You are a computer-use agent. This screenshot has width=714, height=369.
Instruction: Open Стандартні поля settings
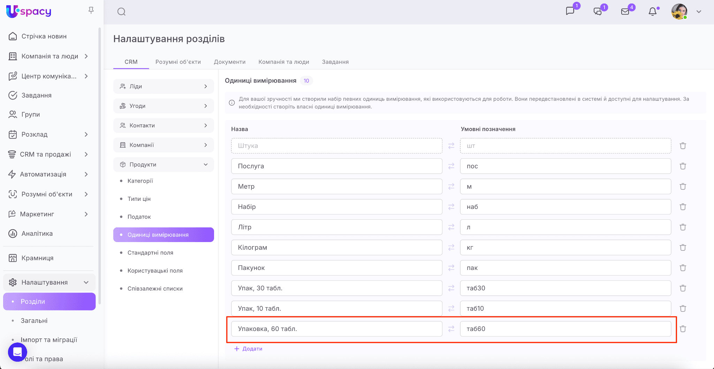click(x=150, y=253)
